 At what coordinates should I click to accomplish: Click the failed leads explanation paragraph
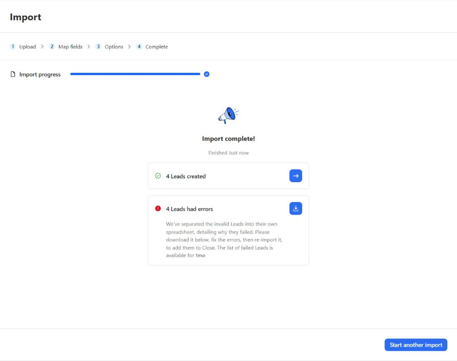tap(224, 239)
